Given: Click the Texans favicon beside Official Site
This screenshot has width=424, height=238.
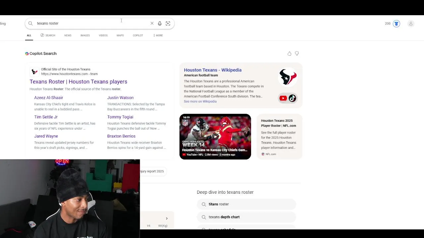Looking at the screenshot, I should [x=34, y=72].
